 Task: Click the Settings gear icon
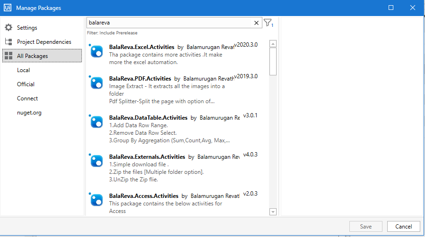coord(9,28)
